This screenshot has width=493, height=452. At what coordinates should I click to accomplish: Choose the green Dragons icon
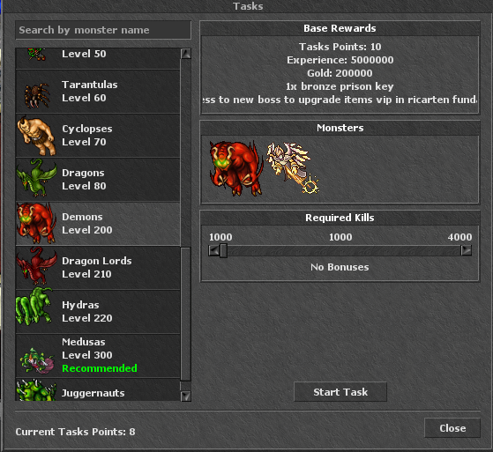(37, 178)
